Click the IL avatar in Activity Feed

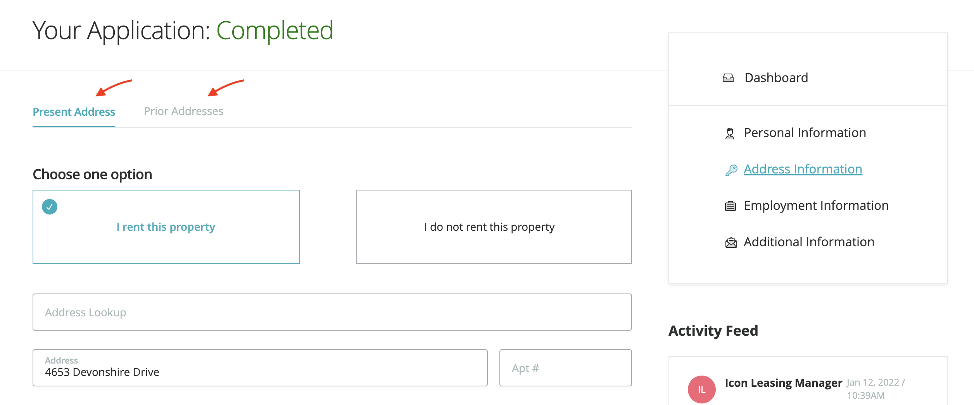point(701,389)
